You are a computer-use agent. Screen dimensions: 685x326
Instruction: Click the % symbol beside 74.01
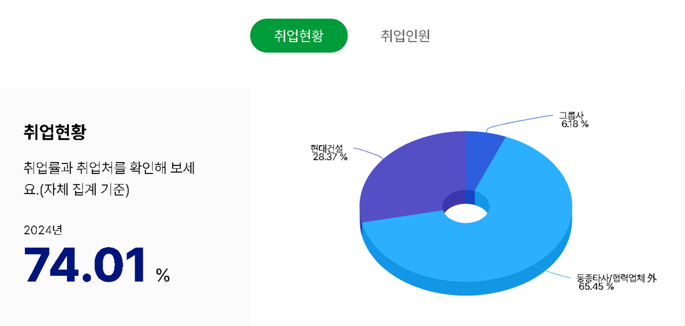[163, 274]
